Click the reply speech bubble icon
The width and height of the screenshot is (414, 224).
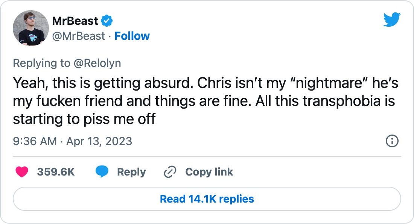(x=102, y=172)
